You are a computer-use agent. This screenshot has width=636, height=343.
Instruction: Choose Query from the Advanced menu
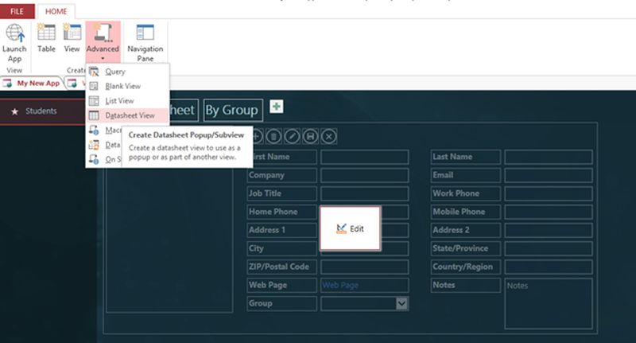(x=127, y=72)
